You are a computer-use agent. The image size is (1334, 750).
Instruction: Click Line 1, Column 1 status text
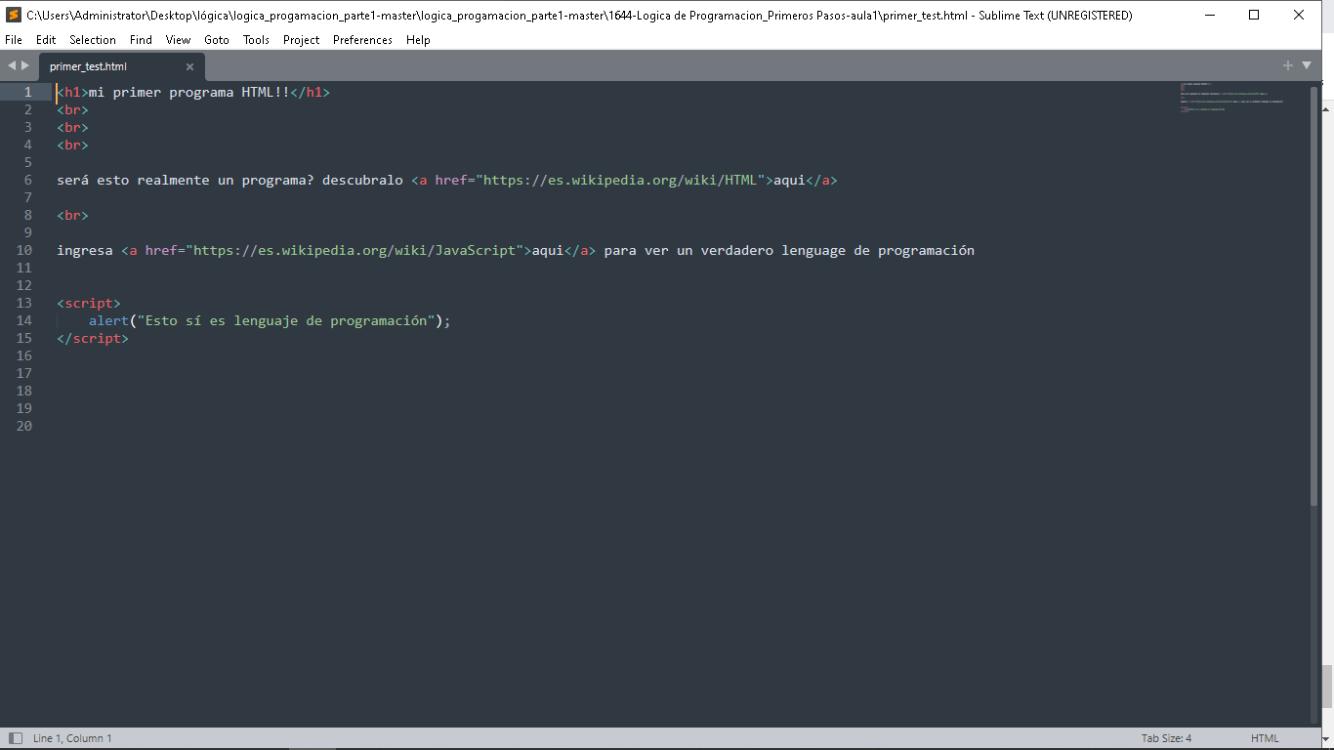tap(72, 738)
